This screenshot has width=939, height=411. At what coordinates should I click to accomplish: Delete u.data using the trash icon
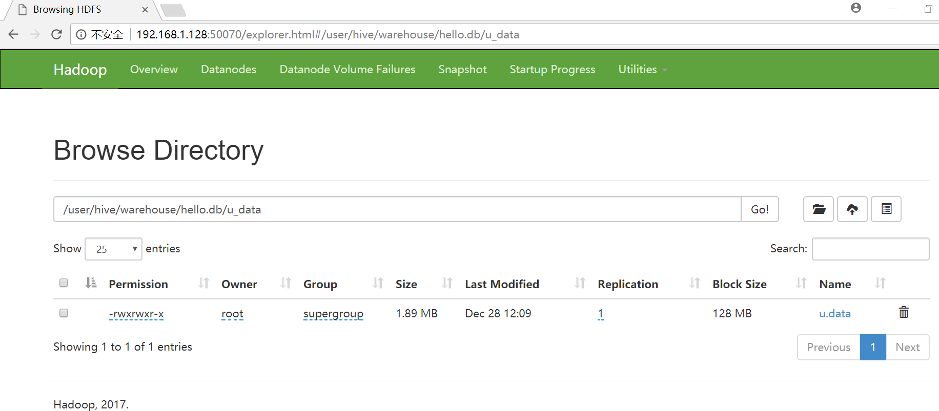[904, 312]
